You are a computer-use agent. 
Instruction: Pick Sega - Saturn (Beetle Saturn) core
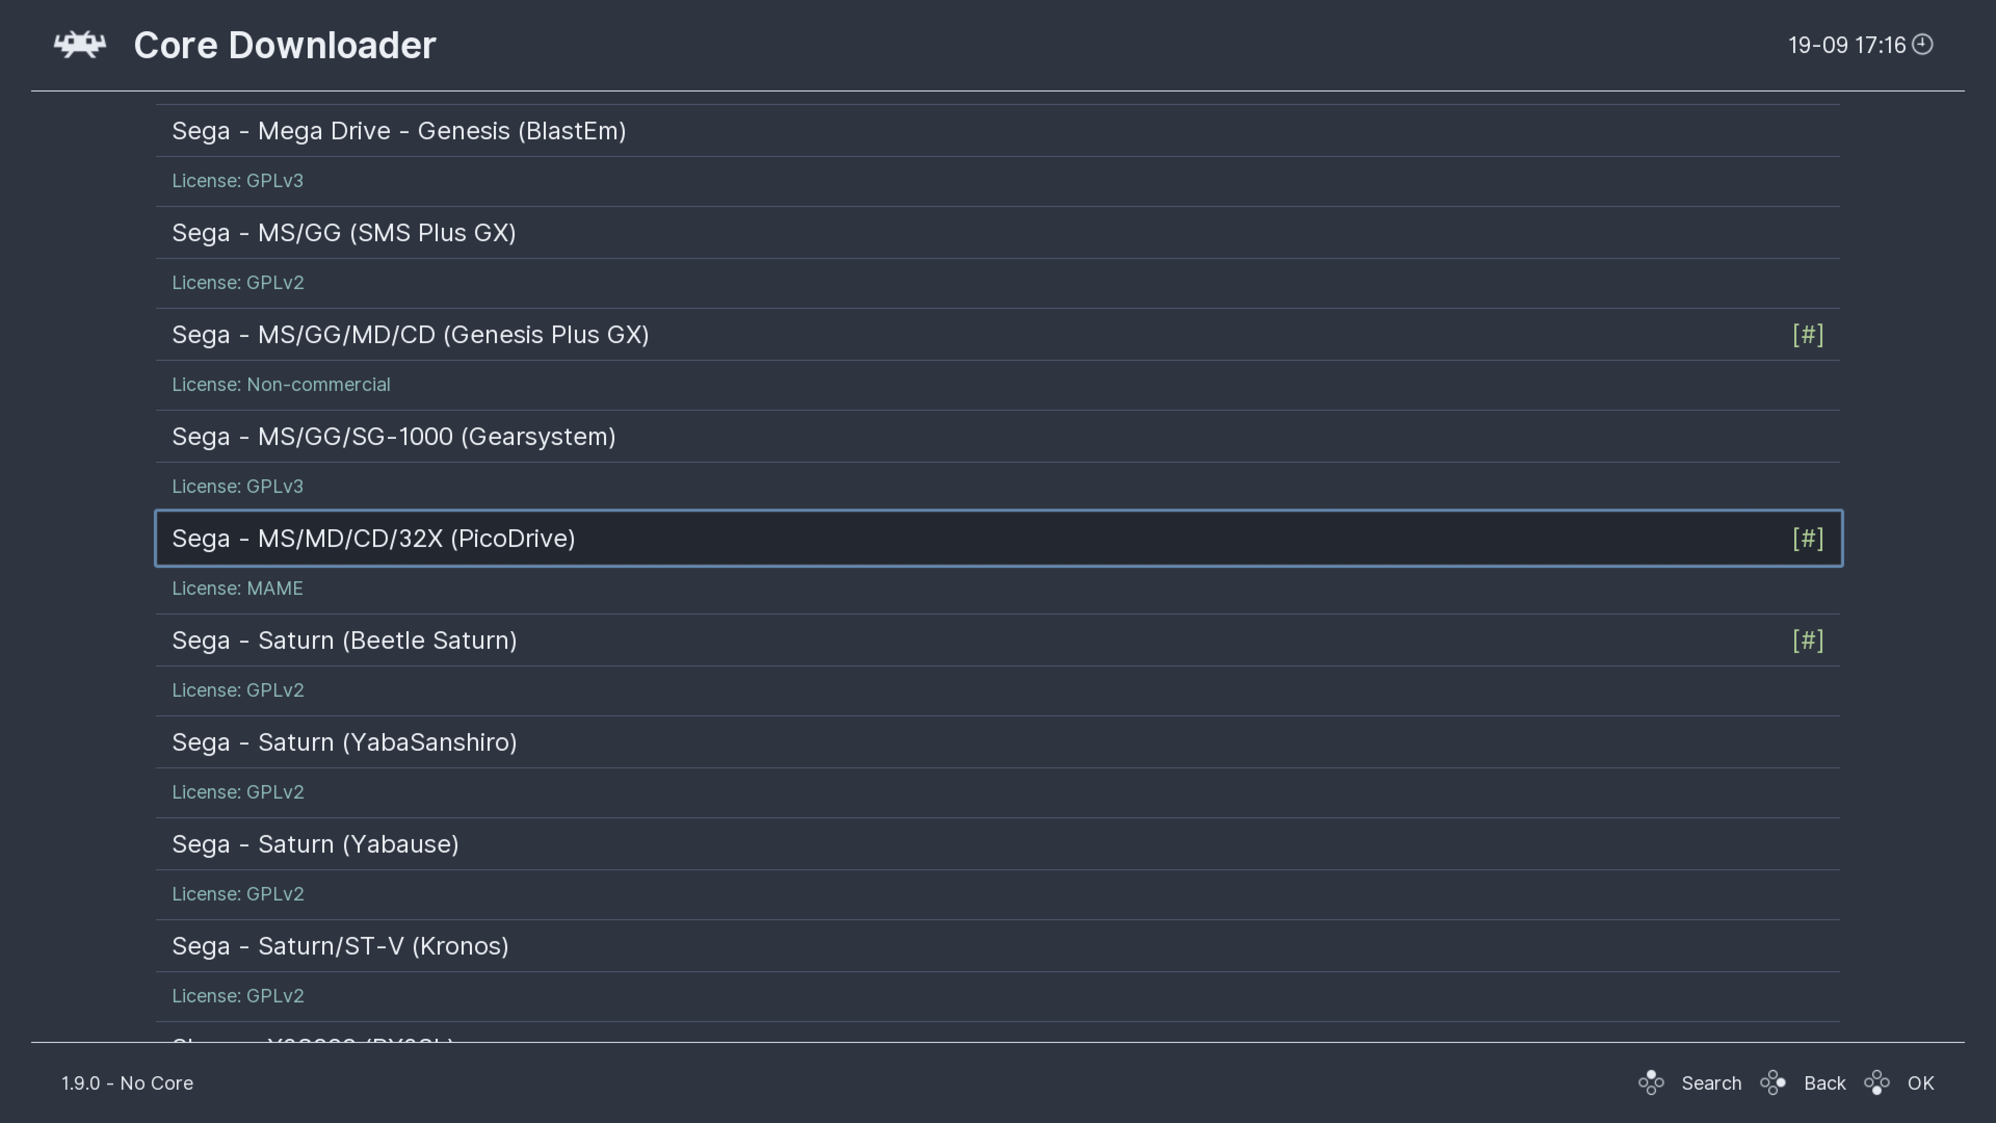pyautogui.click(x=998, y=640)
